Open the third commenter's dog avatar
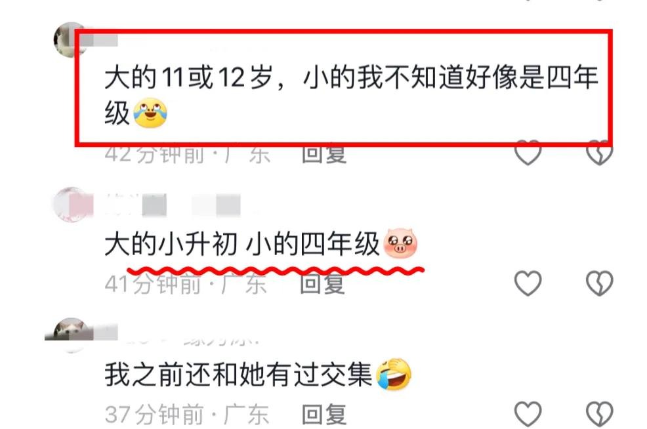The height and width of the screenshot is (429, 647). point(70,335)
